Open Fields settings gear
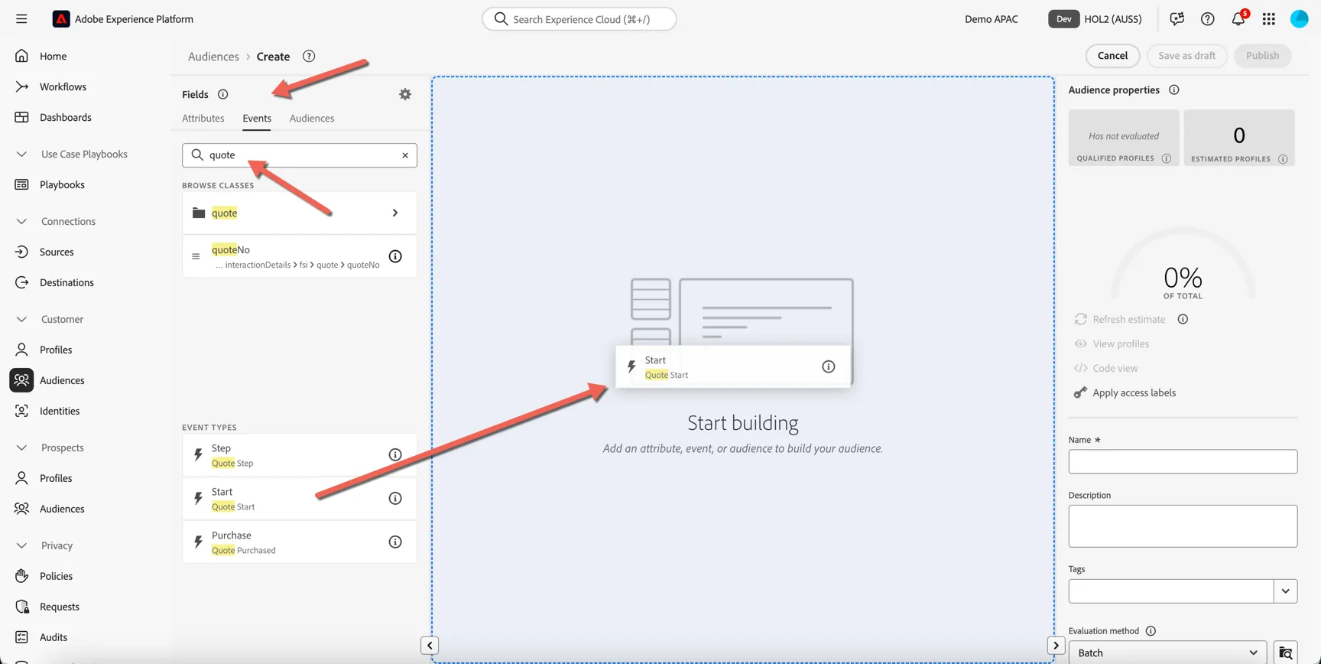Viewport: 1321px width, 664px height. [x=405, y=94]
